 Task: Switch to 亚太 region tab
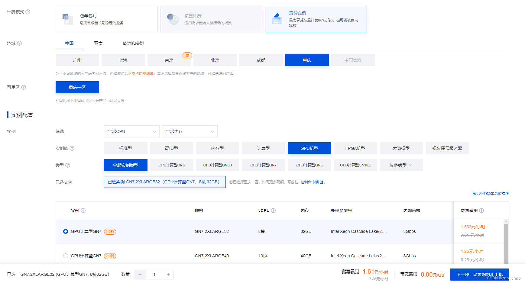point(99,43)
